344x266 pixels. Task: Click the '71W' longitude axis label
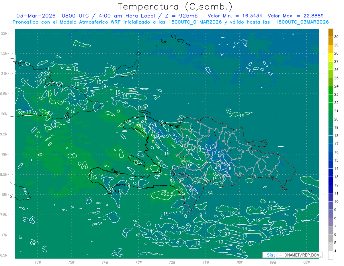[x=206, y=262]
